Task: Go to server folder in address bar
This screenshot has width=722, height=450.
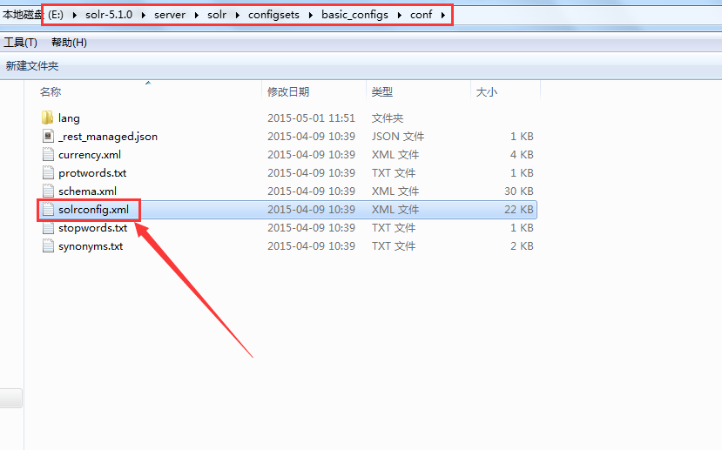Action: [x=170, y=15]
